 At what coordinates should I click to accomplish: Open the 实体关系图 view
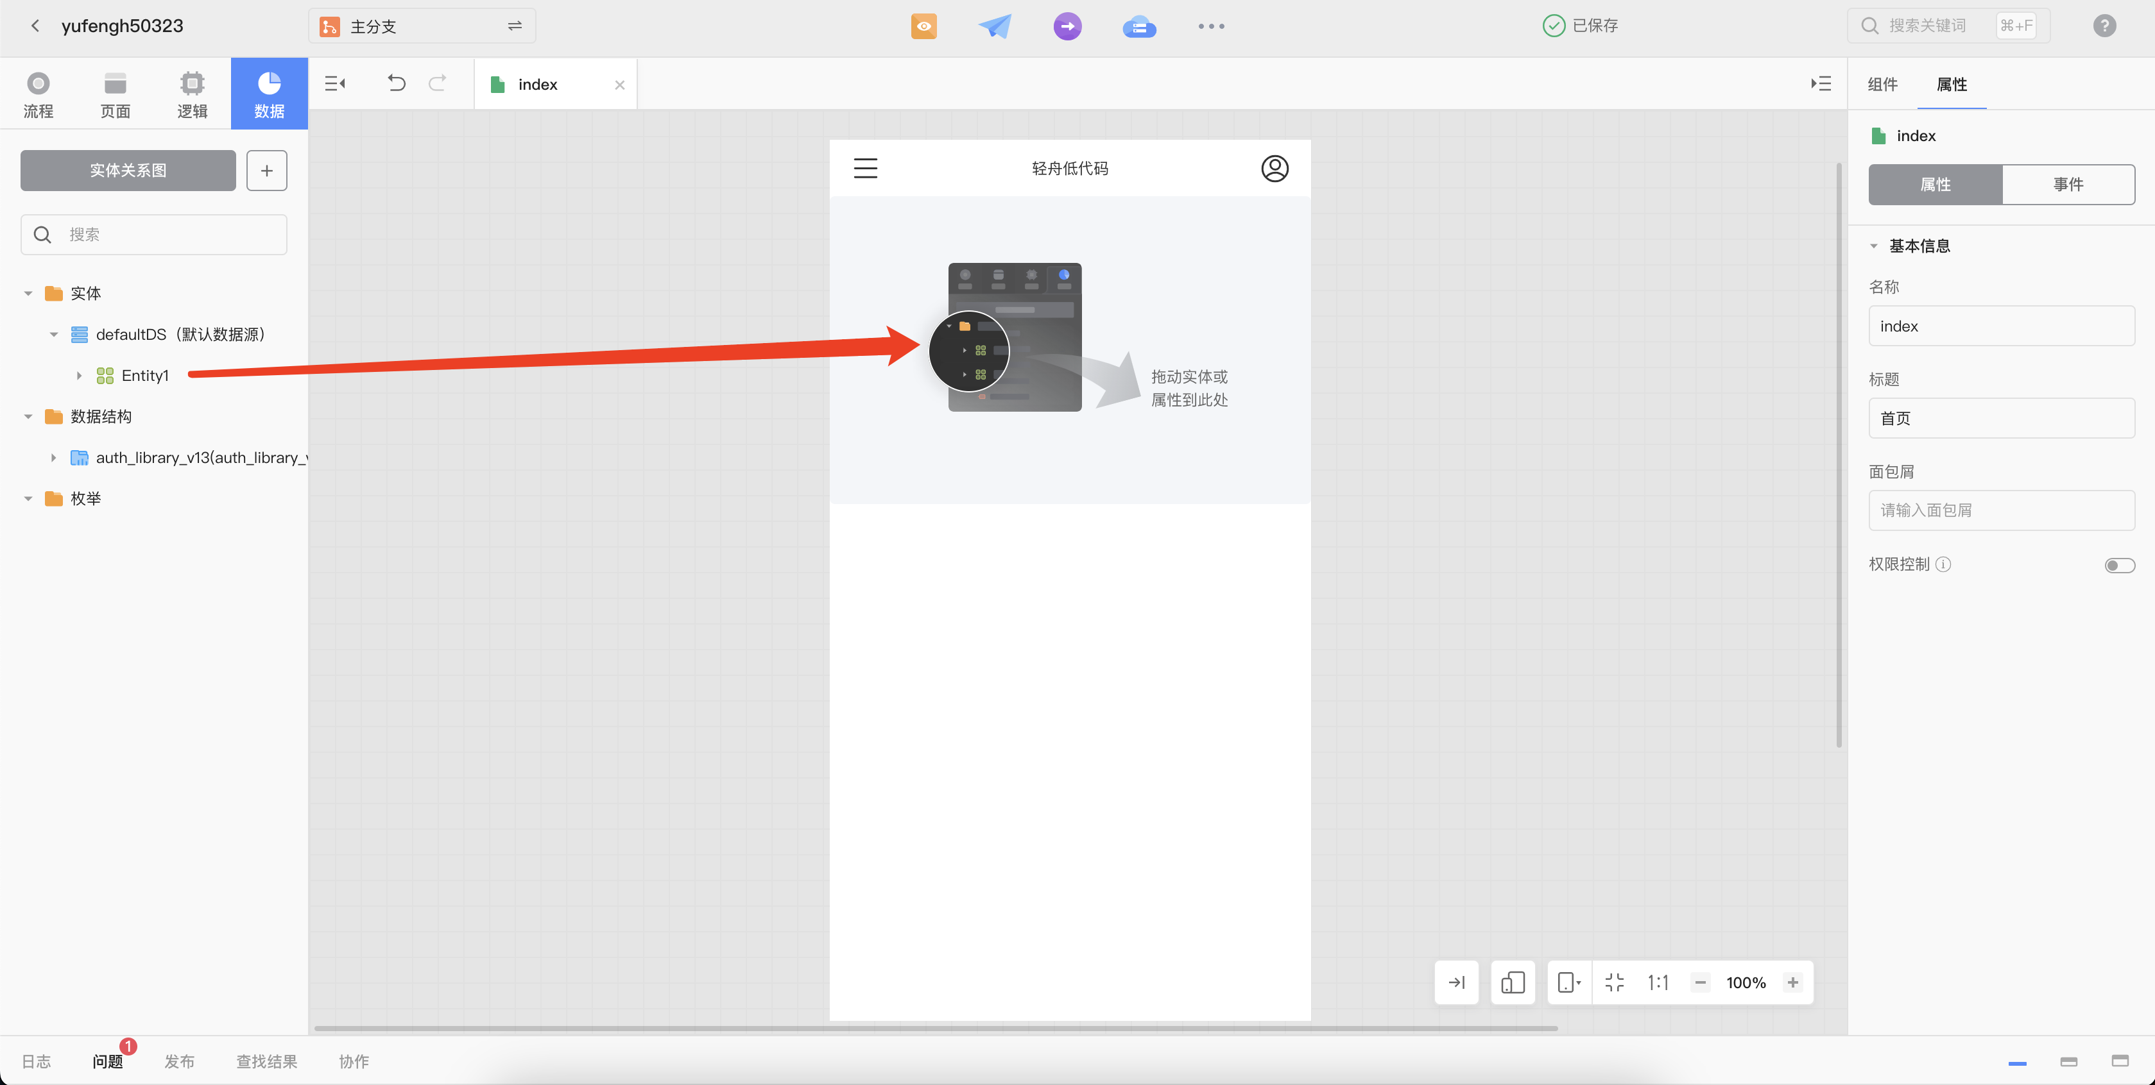128,171
